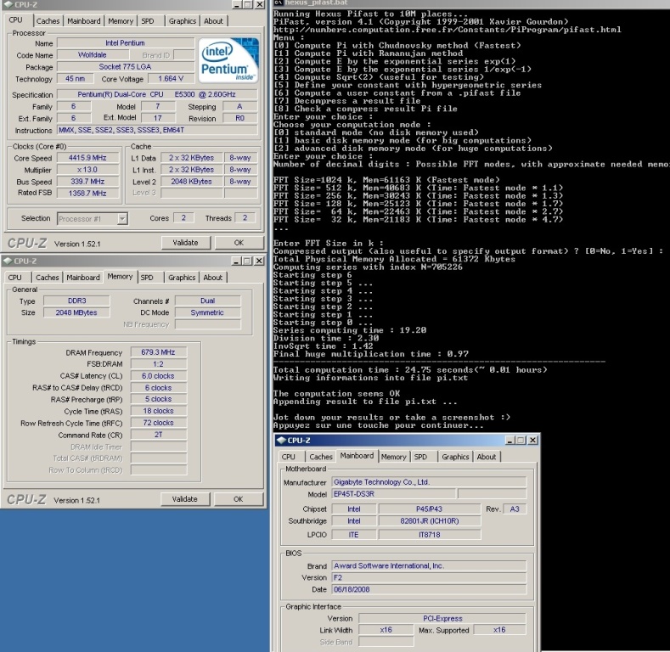670x652 pixels.
Task: Click Row Refresh Cycle Time 72 clocks
Action: pos(159,423)
